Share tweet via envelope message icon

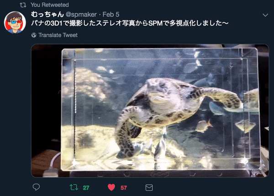[149, 188]
